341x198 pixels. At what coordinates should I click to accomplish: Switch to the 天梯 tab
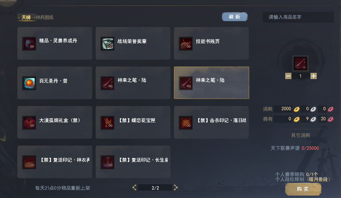pyautogui.click(x=26, y=17)
